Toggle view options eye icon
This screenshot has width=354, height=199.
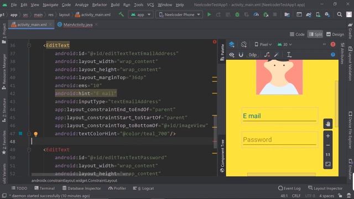pos(232,55)
